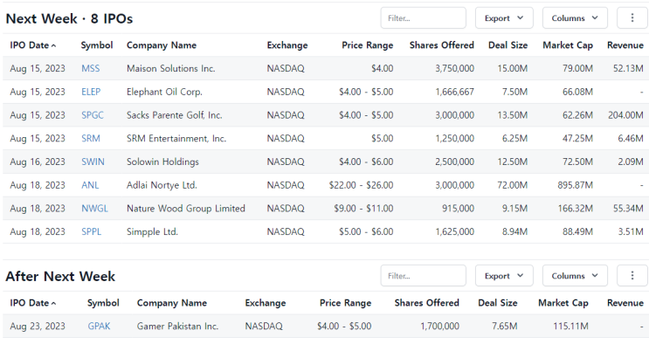The height and width of the screenshot is (351, 649).
Task: Click the Next Week · 8 IPOs heading
Action: (69, 18)
